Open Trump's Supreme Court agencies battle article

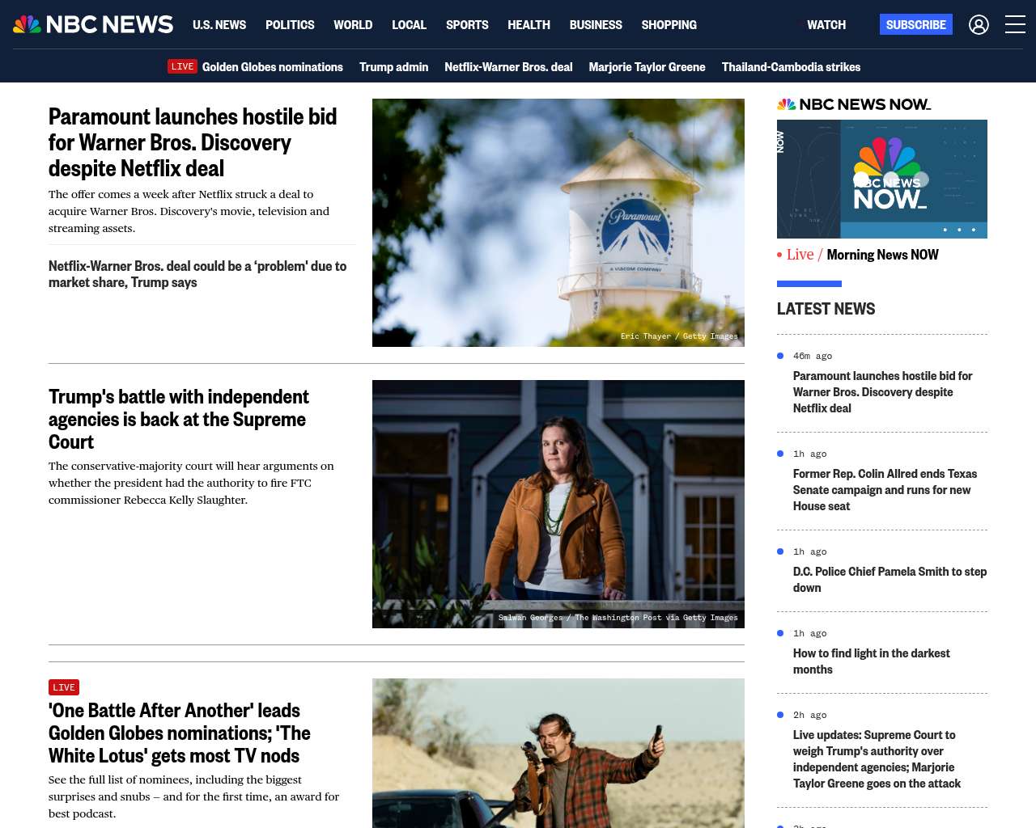(x=179, y=419)
